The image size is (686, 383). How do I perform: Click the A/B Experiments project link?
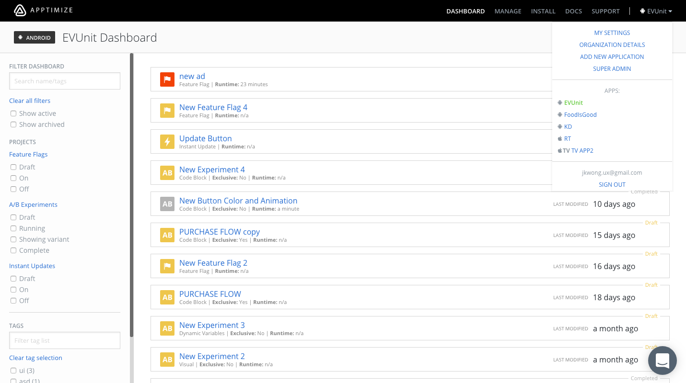[33, 204]
